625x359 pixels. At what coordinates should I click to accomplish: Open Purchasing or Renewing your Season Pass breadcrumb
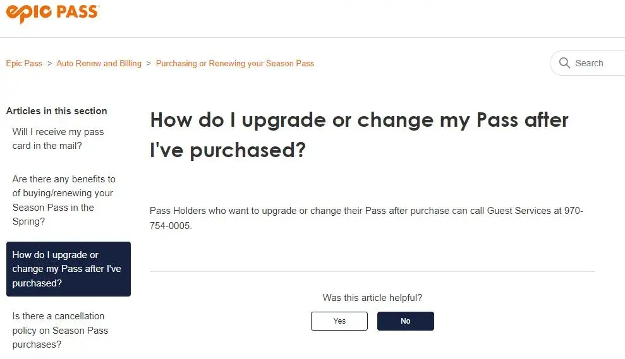click(x=234, y=64)
